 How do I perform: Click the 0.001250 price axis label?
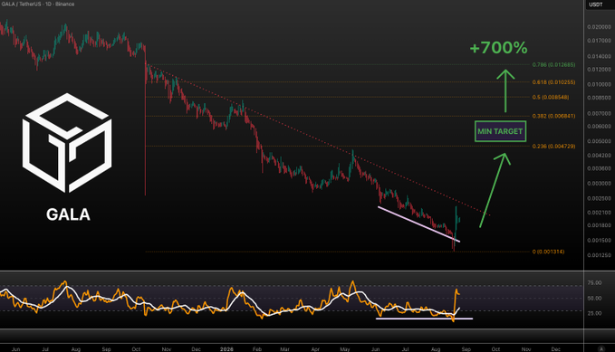click(599, 255)
